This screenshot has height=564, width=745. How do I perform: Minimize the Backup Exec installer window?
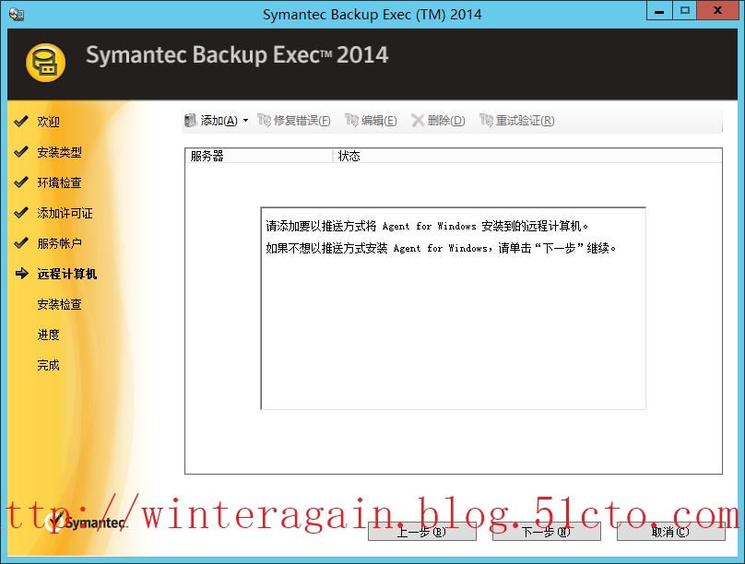pos(659,11)
